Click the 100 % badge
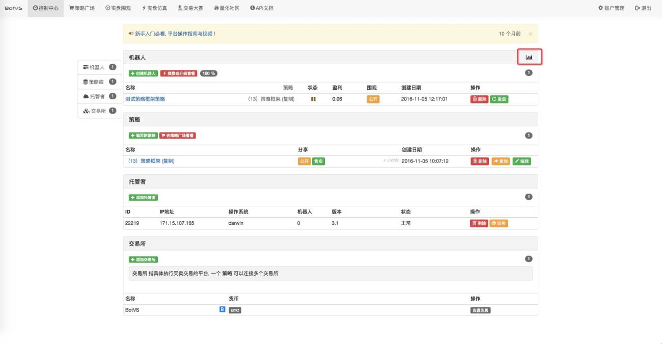The height and width of the screenshot is (344, 662). coord(208,73)
